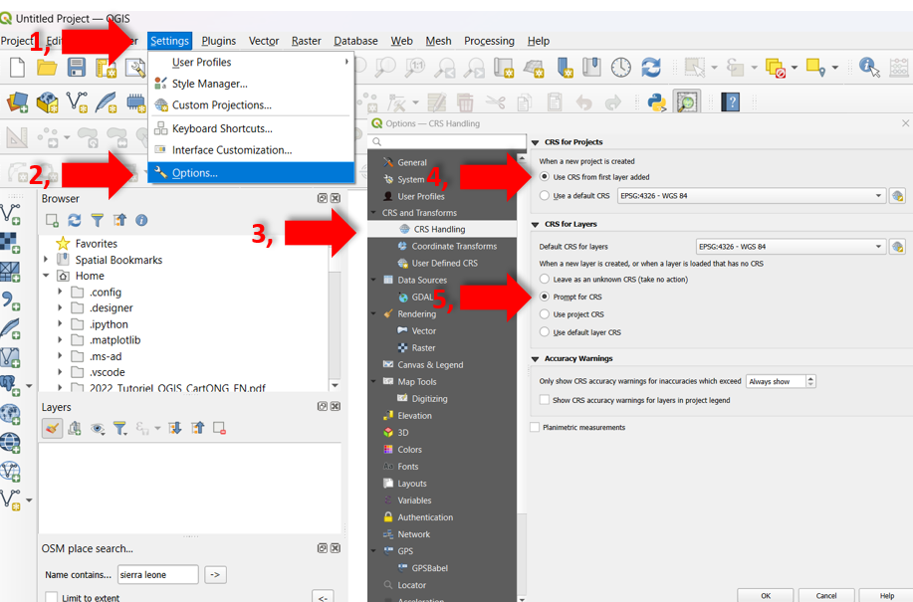Screen dimensions: 913x602
Task: Click the Refresh icon in main toolbar
Action: pyautogui.click(x=651, y=68)
